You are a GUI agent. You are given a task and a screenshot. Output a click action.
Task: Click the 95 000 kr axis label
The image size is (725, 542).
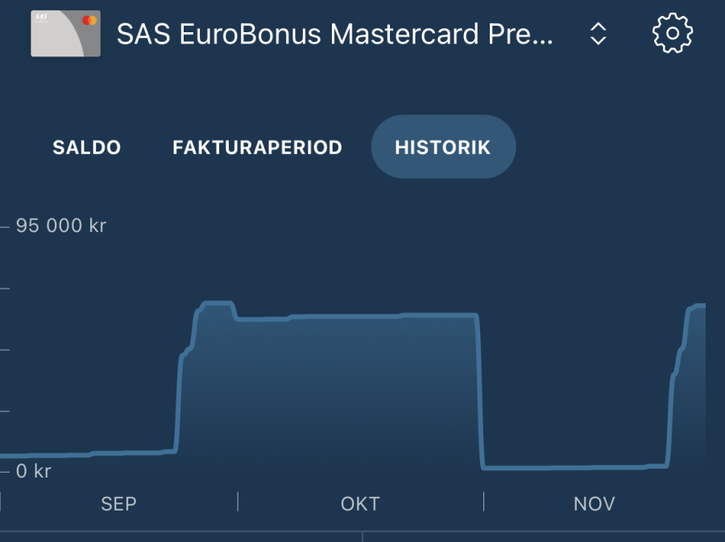tap(60, 225)
